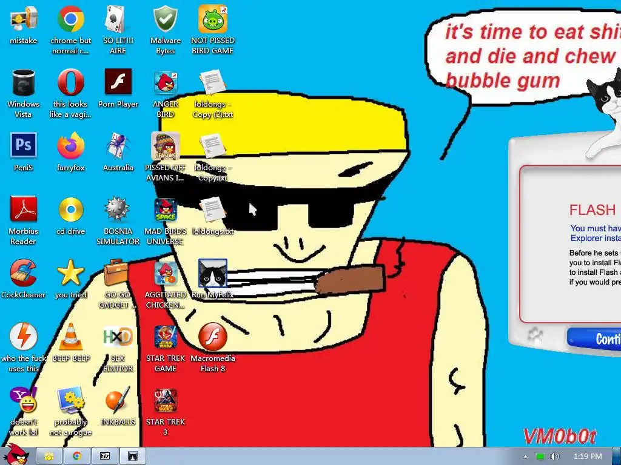Click the FLASH heading in installer dialog
Viewport: 621px width, 465px height.
(592, 209)
